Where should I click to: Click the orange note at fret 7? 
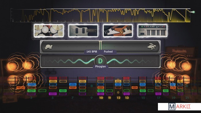coord(73,87)
